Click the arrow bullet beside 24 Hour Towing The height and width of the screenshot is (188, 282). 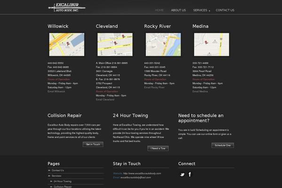pyautogui.click(x=51, y=181)
